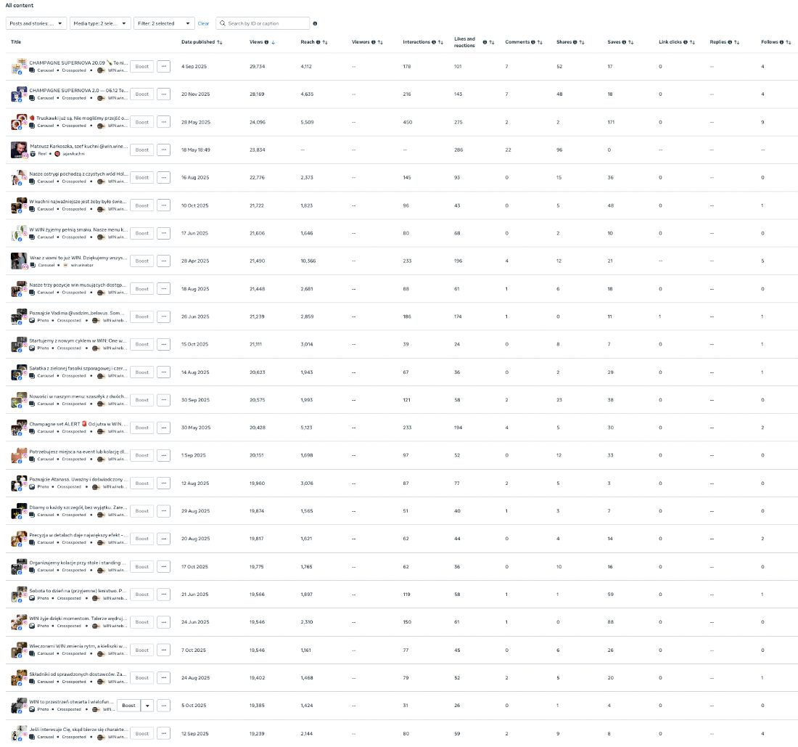Click the date 18 May 18:49
Screen dimensions: 798x747
click(x=196, y=150)
